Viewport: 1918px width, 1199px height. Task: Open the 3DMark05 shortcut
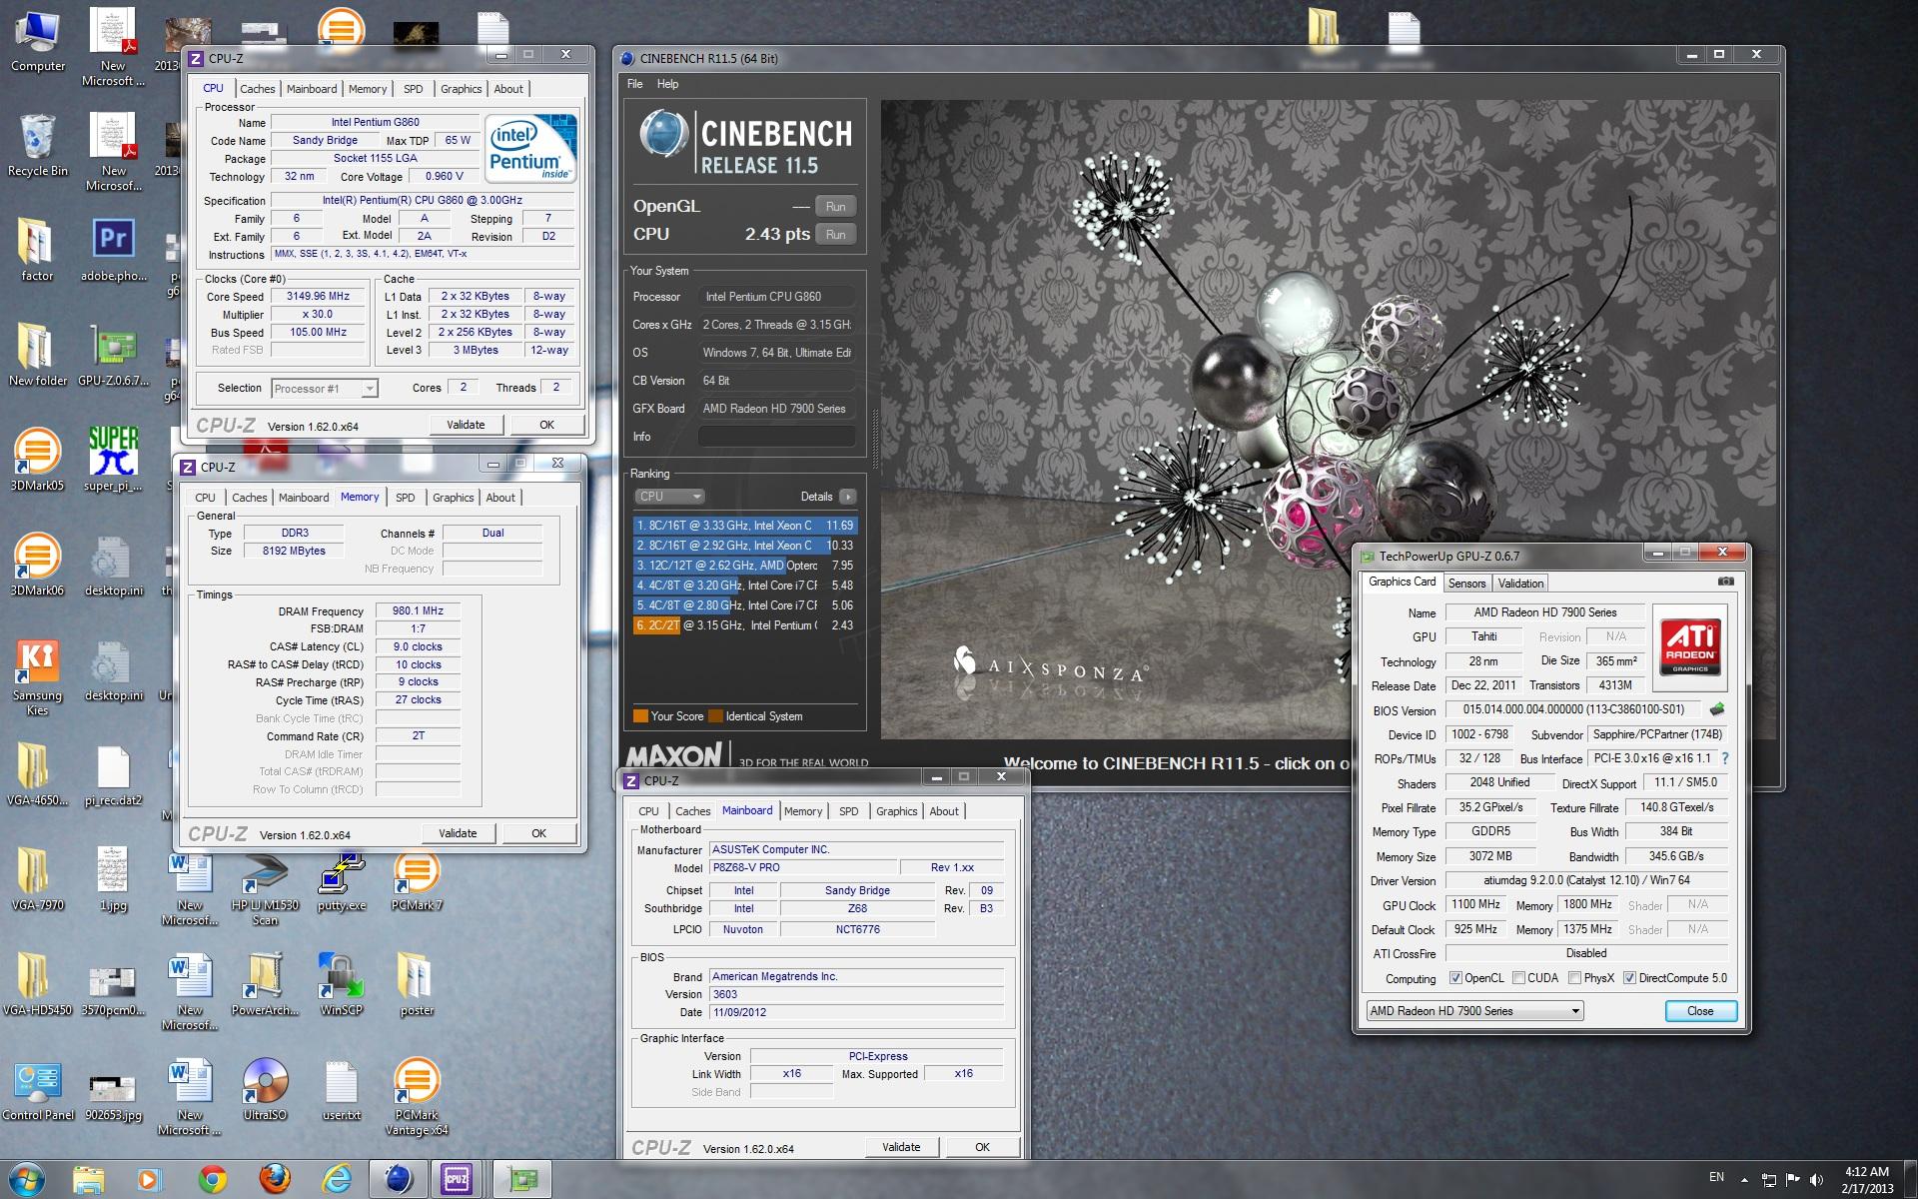pos(37,460)
